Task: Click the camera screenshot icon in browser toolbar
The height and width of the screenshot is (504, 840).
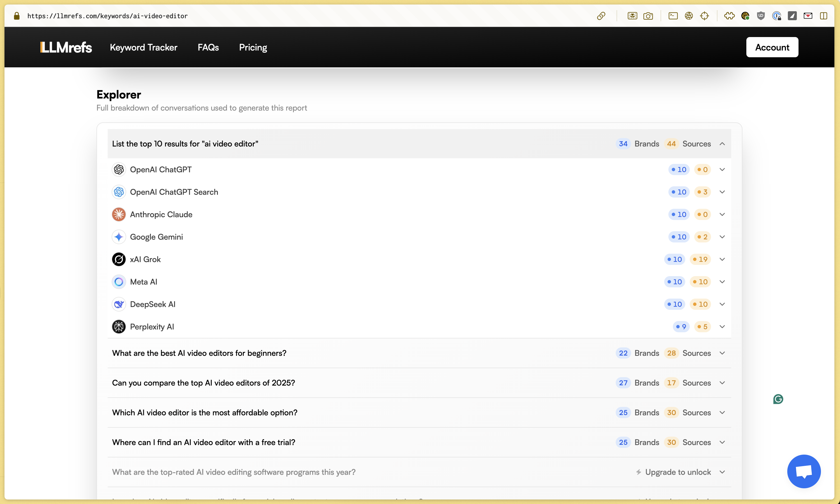Action: pos(648,16)
